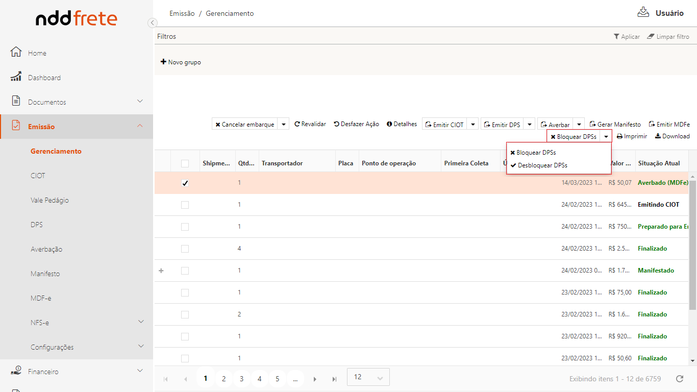Click the Novo grupo button
The height and width of the screenshot is (392, 697).
(x=181, y=62)
